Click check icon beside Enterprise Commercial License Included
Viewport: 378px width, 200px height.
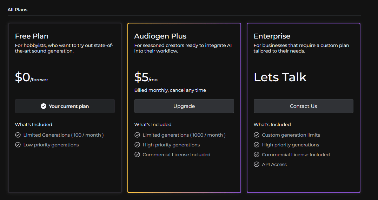pos(257,154)
